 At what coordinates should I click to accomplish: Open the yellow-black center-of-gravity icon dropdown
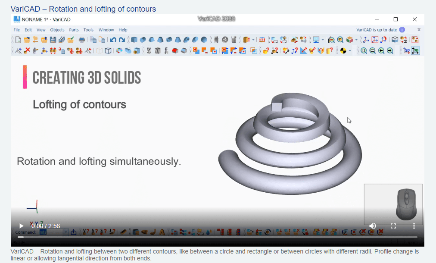[350, 50]
